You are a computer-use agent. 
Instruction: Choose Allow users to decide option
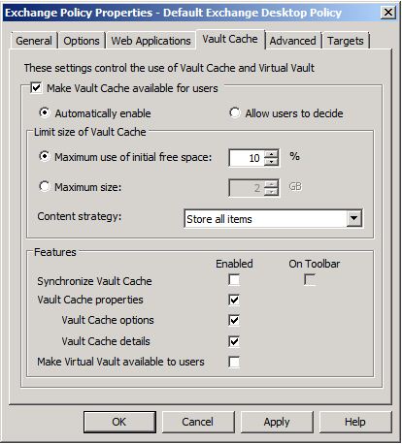tap(235, 113)
